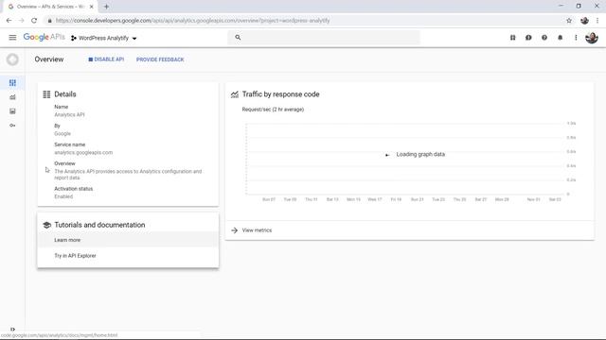606x340 pixels.
Task: Select the Overview – APIs & Services tab
Action: click(x=49, y=7)
